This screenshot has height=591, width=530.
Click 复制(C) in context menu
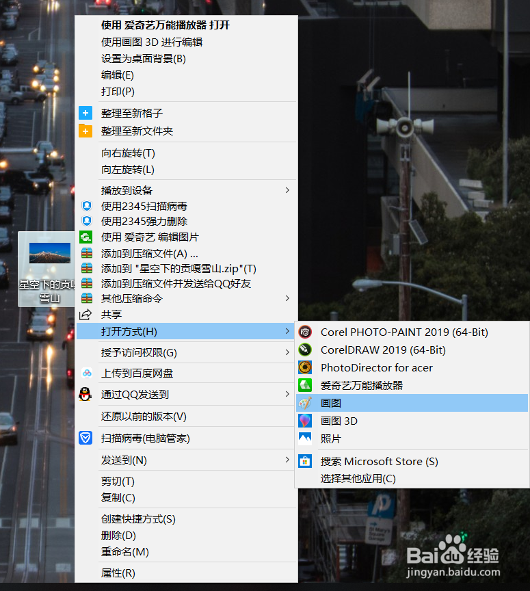tap(118, 497)
